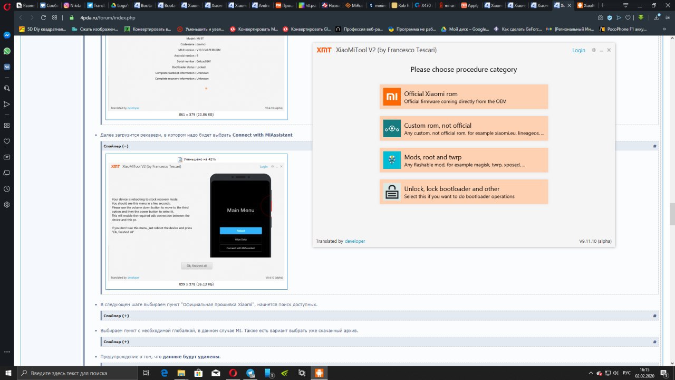Open notification center icon

pyautogui.click(x=666, y=373)
